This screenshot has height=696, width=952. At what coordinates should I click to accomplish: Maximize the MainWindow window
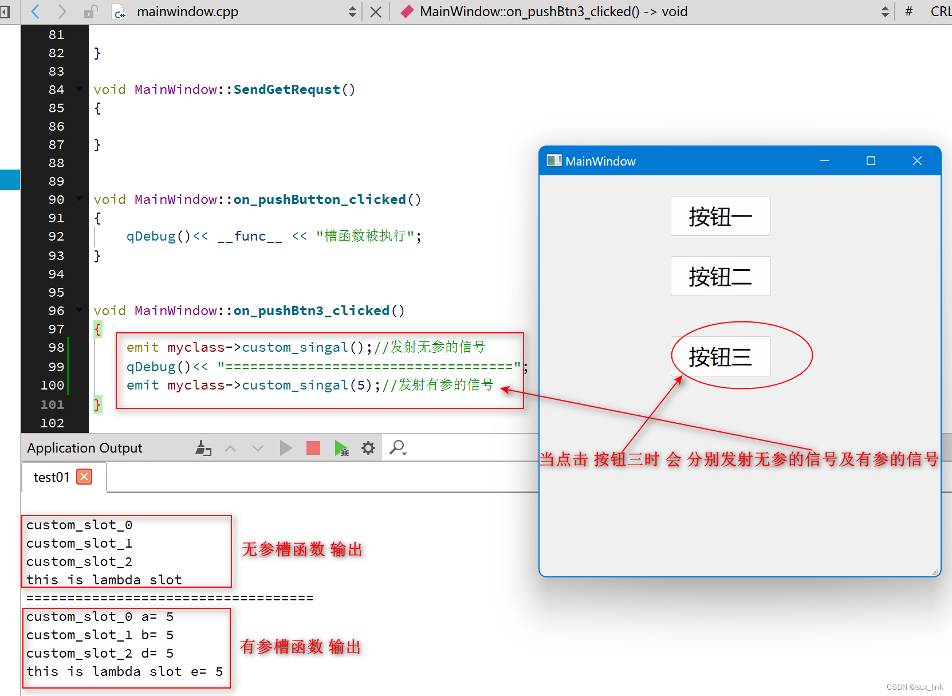click(871, 161)
